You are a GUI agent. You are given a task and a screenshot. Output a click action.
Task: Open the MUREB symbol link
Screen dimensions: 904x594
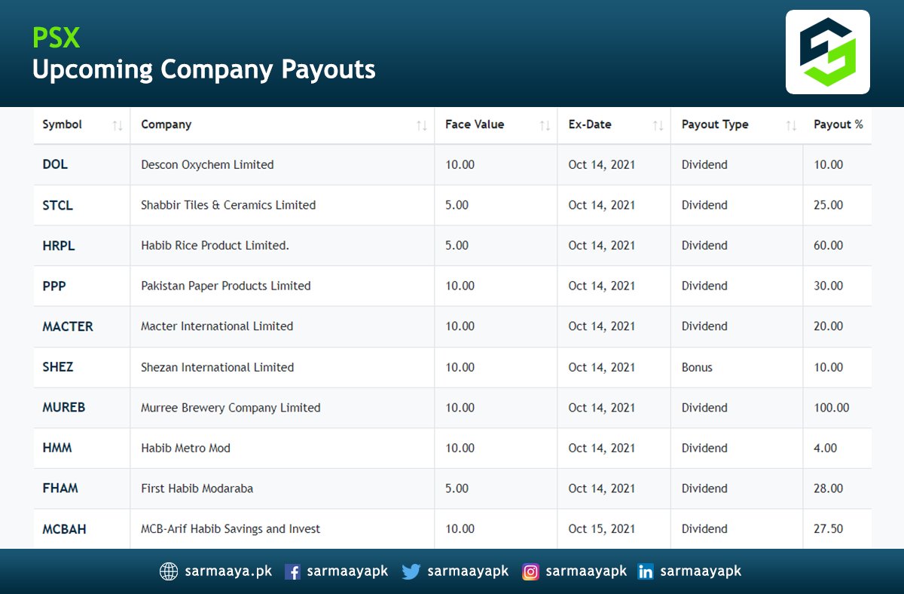64,407
